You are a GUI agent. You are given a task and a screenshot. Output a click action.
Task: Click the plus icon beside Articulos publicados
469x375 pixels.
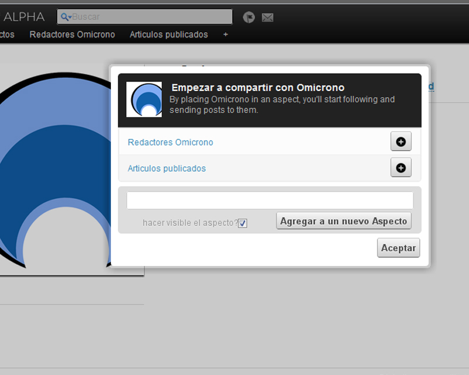(x=401, y=168)
